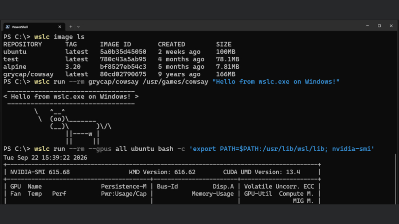Click the quoted "Hello from wslc.exe on Windows!" argument
399x224 pixels.
[276, 82]
